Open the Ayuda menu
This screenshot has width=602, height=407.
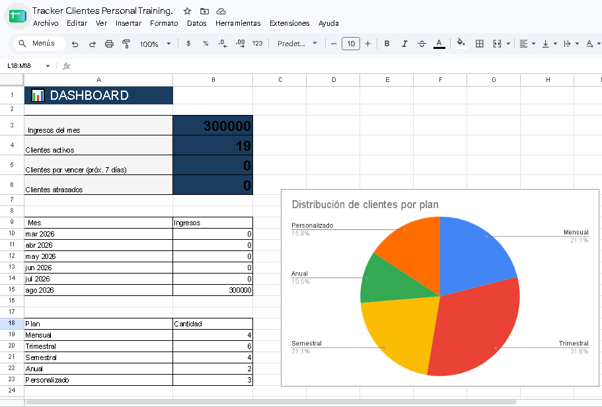328,23
